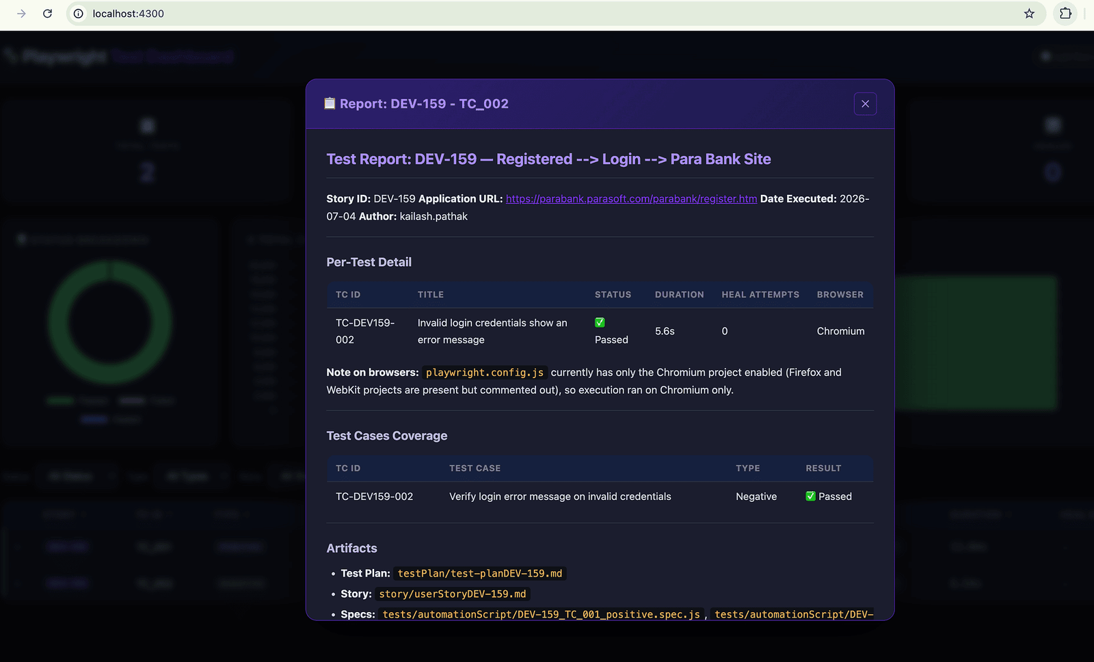Click the 'Date Executed:' label
Viewport: 1094px width, 662px height.
[x=799, y=199]
